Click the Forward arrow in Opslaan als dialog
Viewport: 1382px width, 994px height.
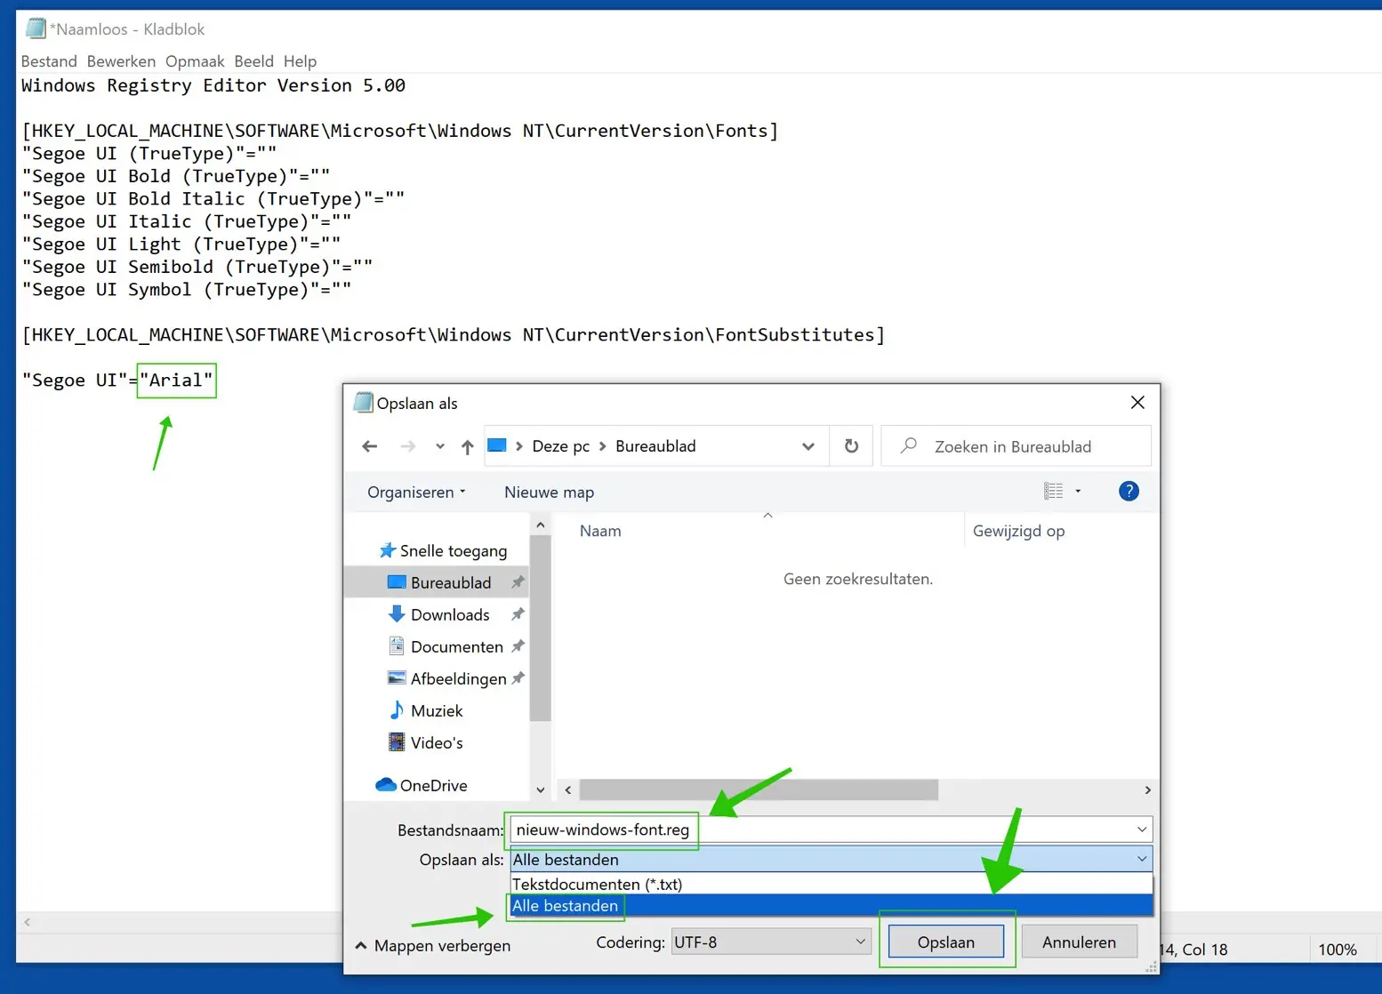coord(408,446)
